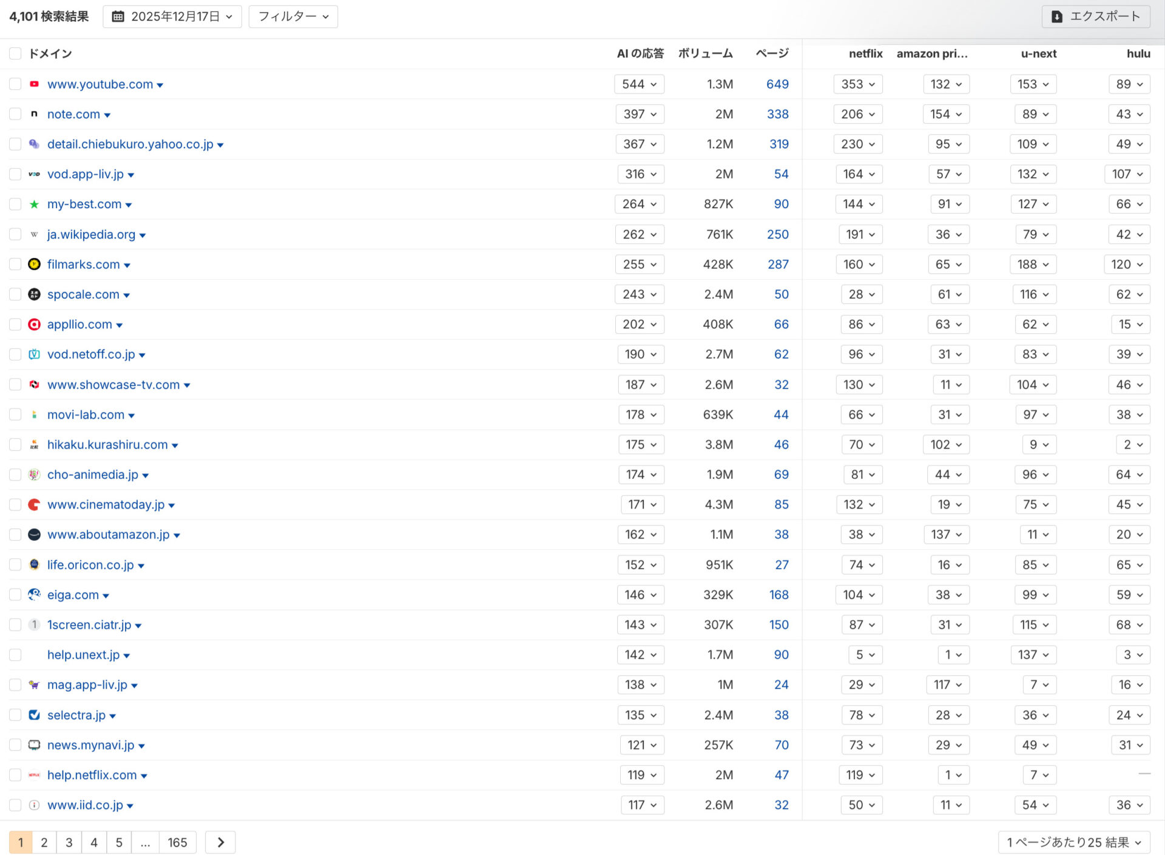Sort by the netflix column header
This screenshot has height=855, width=1165.
tap(865, 53)
